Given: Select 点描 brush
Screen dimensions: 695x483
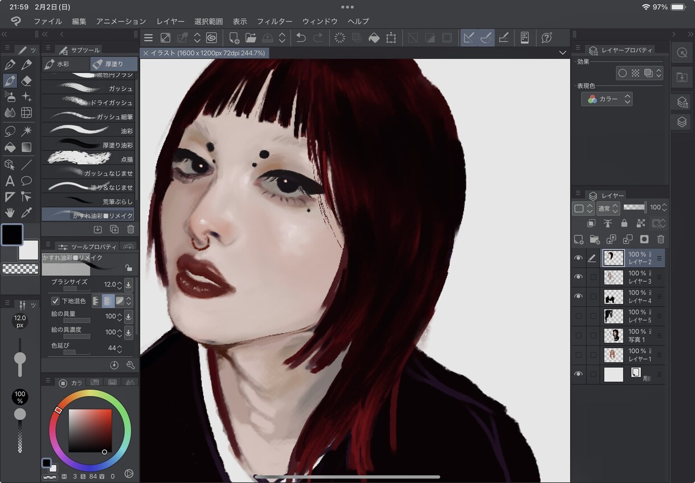Looking at the screenshot, I should pos(88,159).
